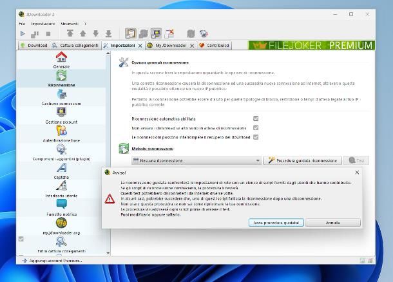The height and width of the screenshot is (282, 393).
Task: Click the reconnect now toolbar icon
Action: click(x=191, y=33)
